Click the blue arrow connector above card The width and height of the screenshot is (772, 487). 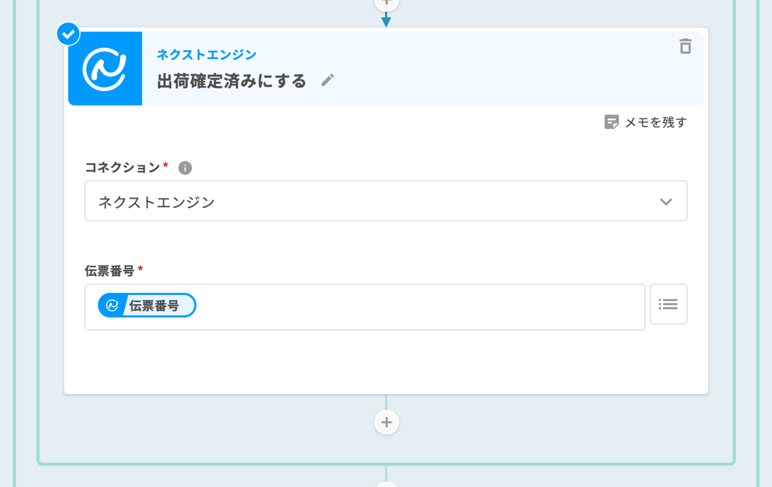[x=386, y=20]
